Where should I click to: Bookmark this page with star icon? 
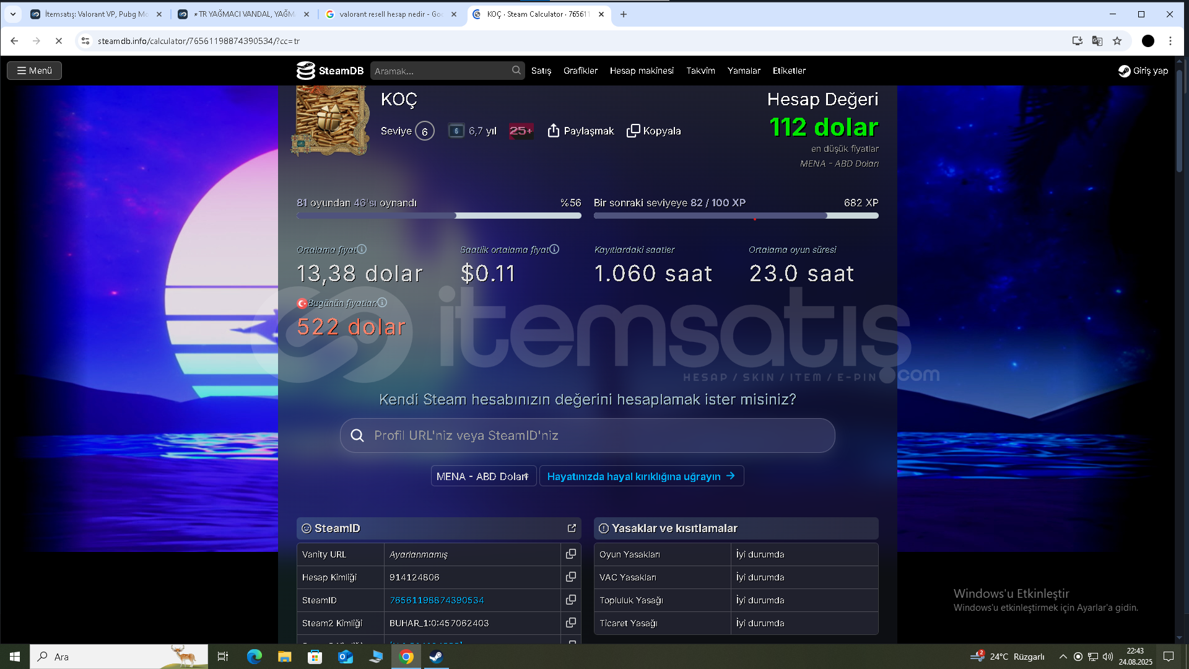point(1117,41)
